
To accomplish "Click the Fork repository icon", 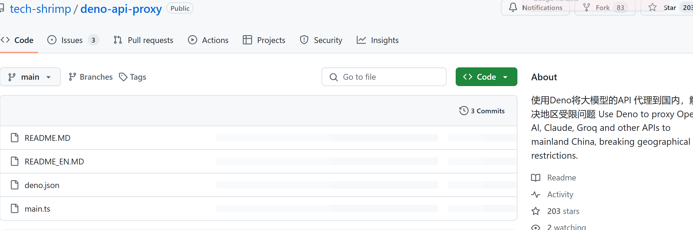I will [x=586, y=8].
